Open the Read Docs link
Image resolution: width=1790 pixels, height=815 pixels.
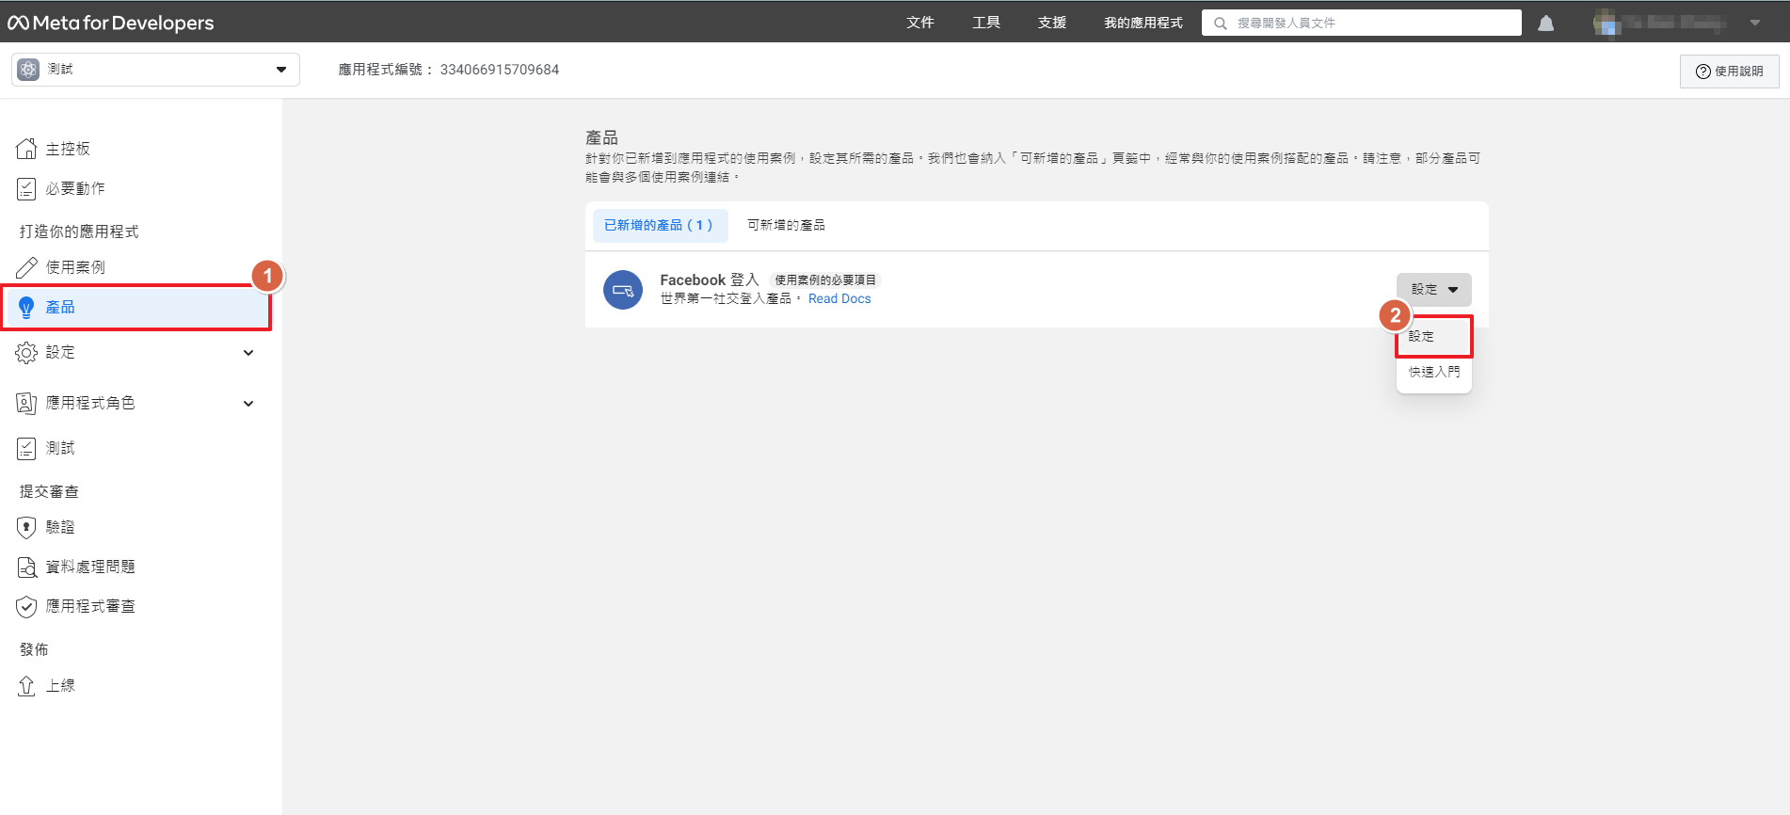(x=839, y=299)
